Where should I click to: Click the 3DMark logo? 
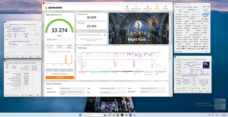pyautogui.click(x=53, y=7)
